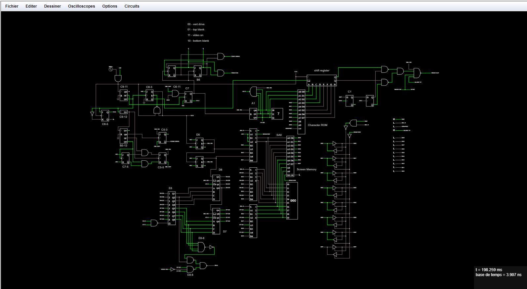Select the C7 JK flip-flop

(188, 97)
